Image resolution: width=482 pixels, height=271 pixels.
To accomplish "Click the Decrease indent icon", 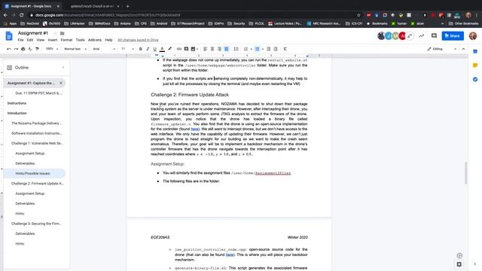I will (x=268, y=49).
